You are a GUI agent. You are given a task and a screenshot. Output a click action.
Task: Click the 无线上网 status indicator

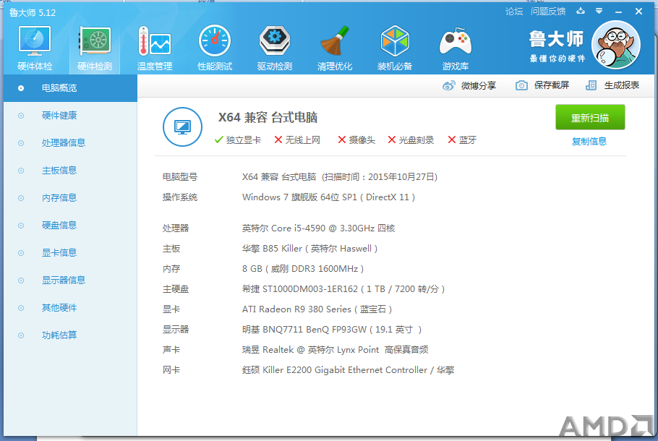coord(297,140)
